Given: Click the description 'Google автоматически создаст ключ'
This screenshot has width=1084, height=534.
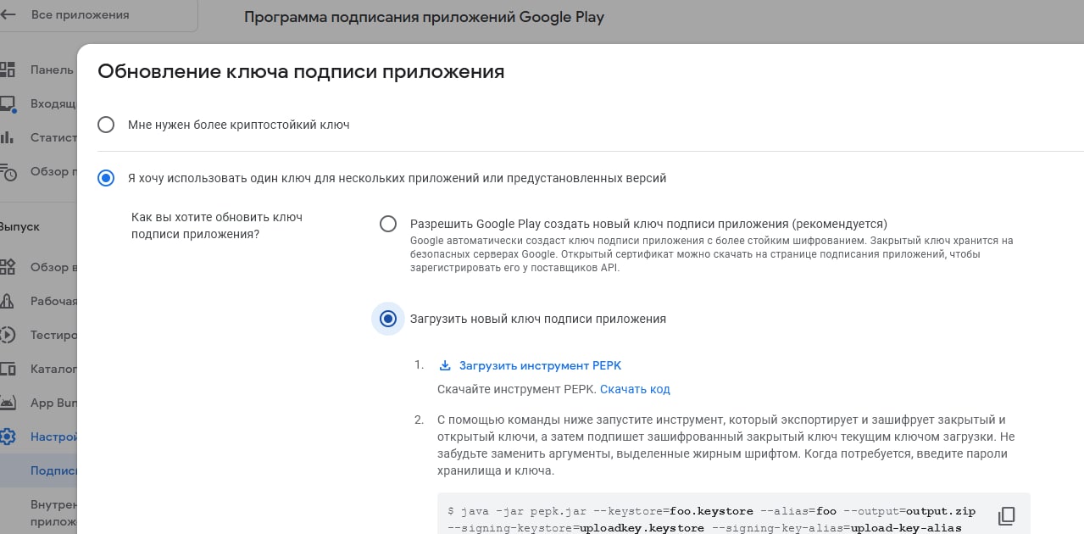Looking at the screenshot, I should [711, 254].
